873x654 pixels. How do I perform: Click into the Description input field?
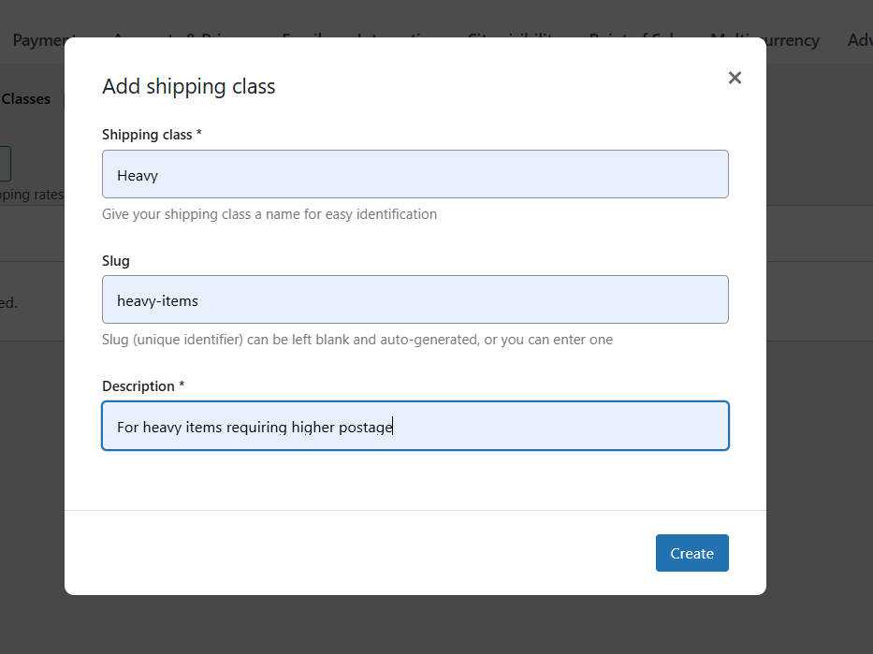[x=415, y=426]
